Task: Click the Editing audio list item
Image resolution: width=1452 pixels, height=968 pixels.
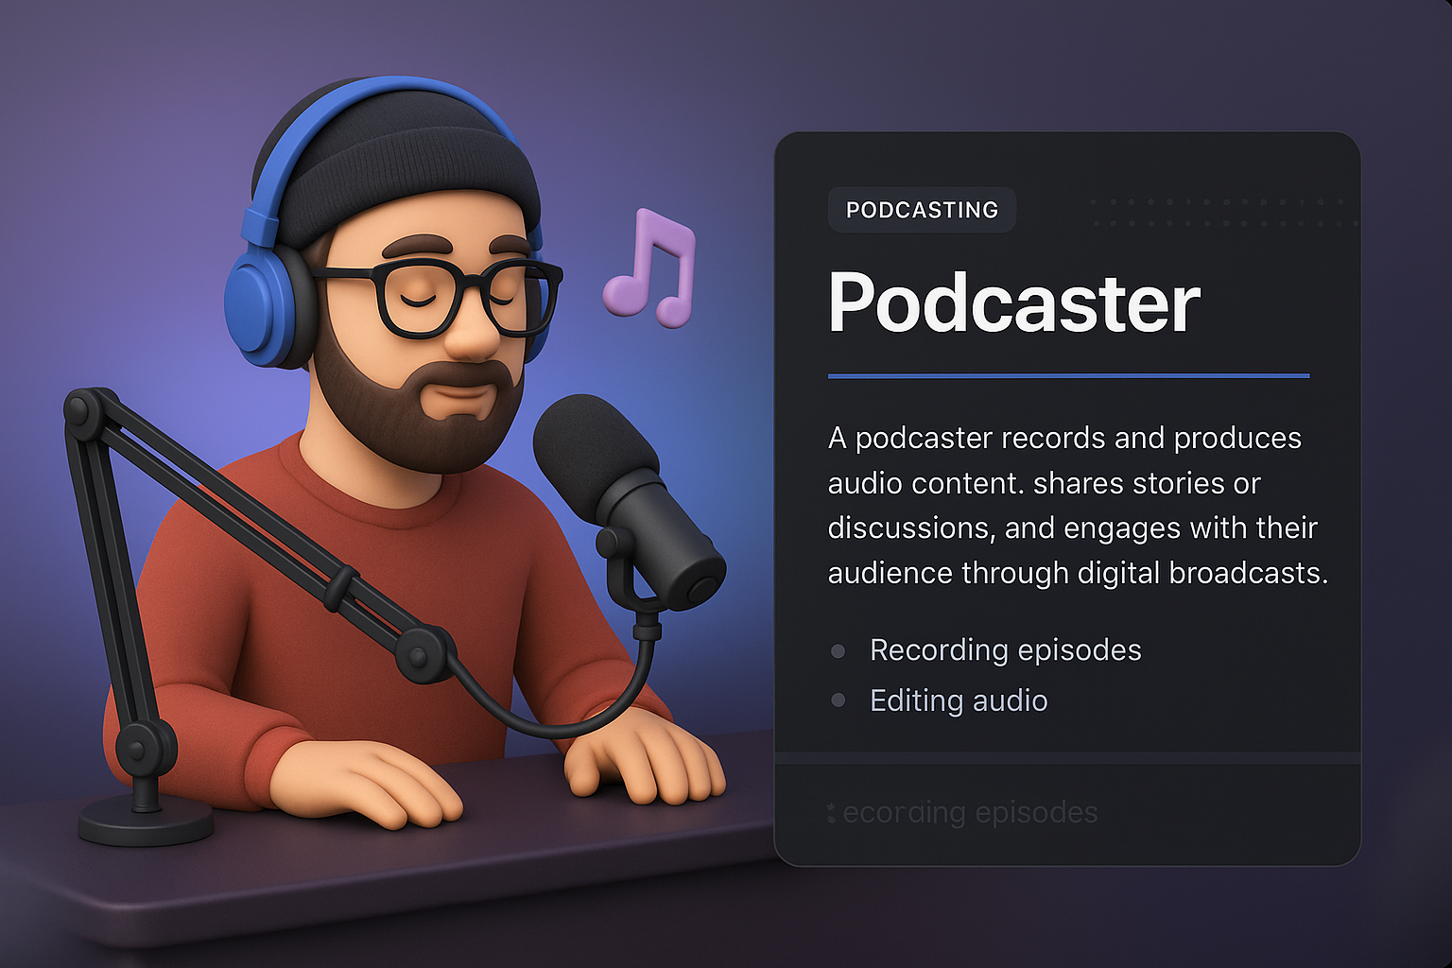Action: 958,700
